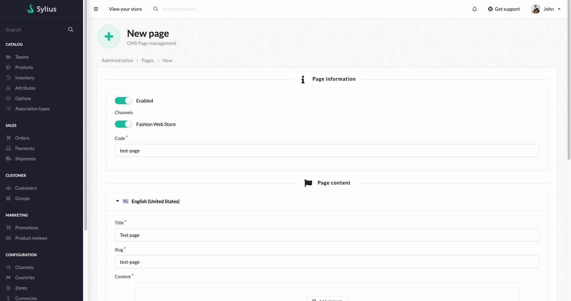Open Options in the sidebar
This screenshot has width=571, height=301.
pos(23,98)
